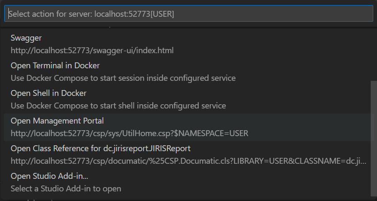Select Open Shell in Docker
The image size is (377, 201).
(x=49, y=93)
